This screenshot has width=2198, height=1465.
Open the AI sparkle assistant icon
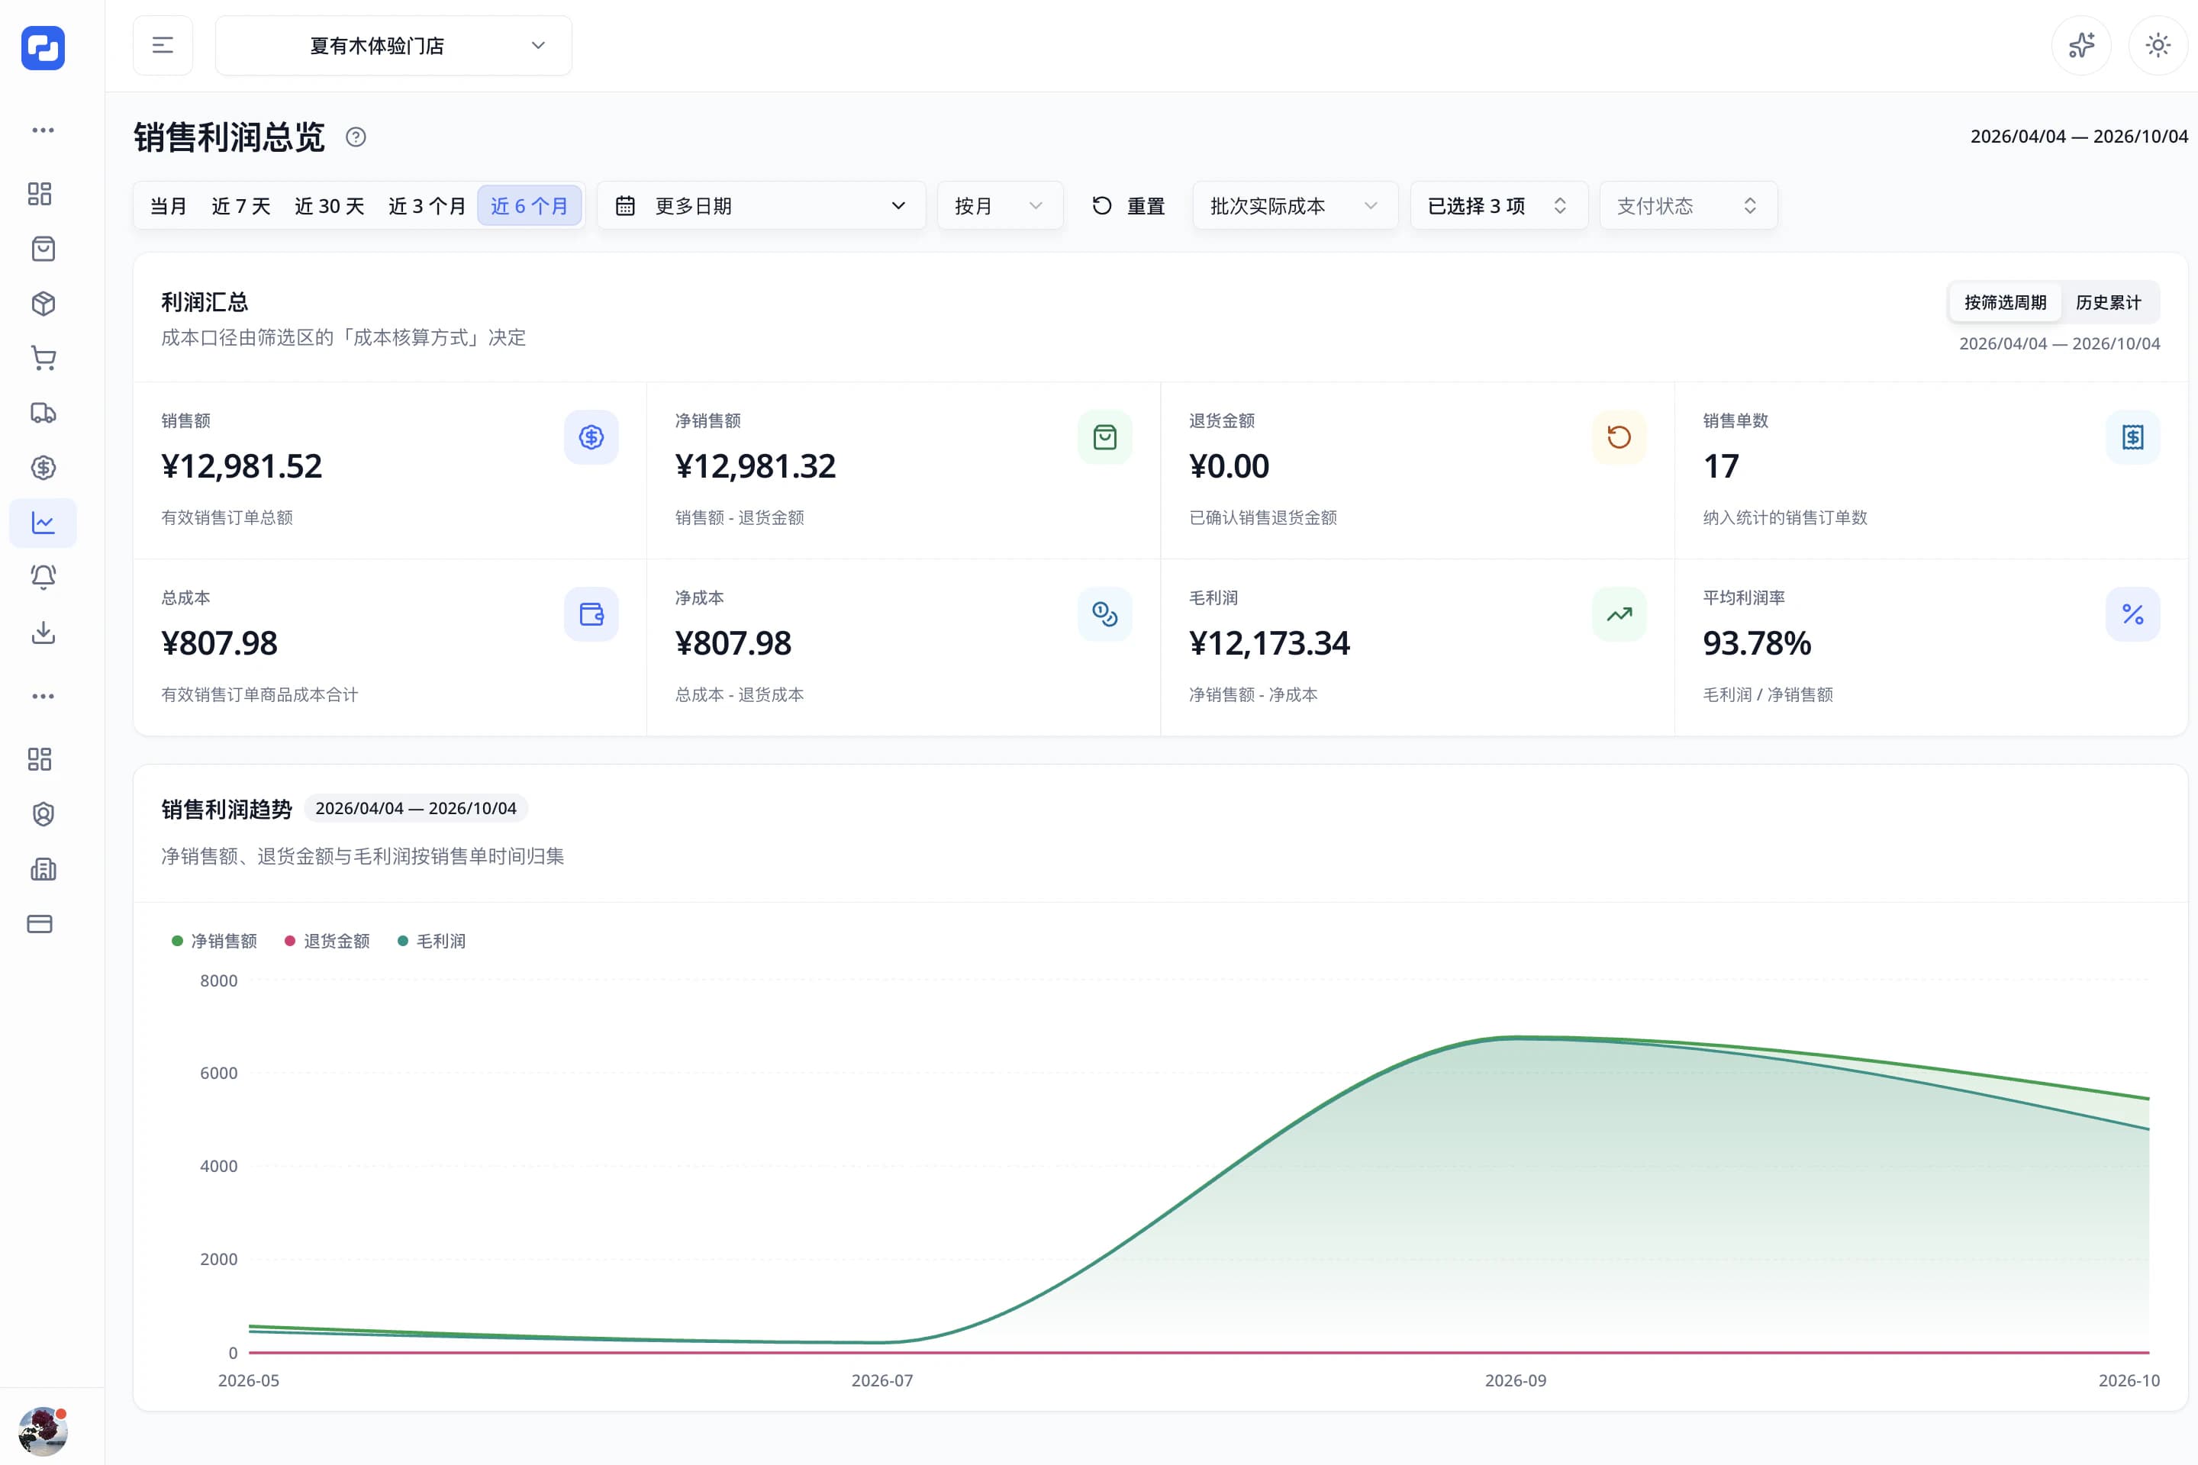click(2081, 46)
